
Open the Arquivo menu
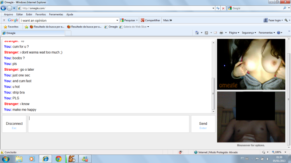point(8,14)
